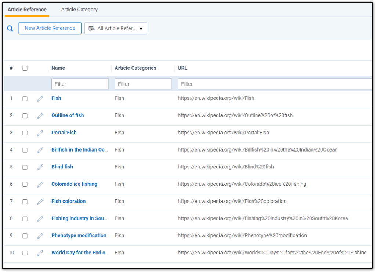Viewport: 376px width, 272px height.
Task: Open the World Day for the End link
Action: point(80,253)
